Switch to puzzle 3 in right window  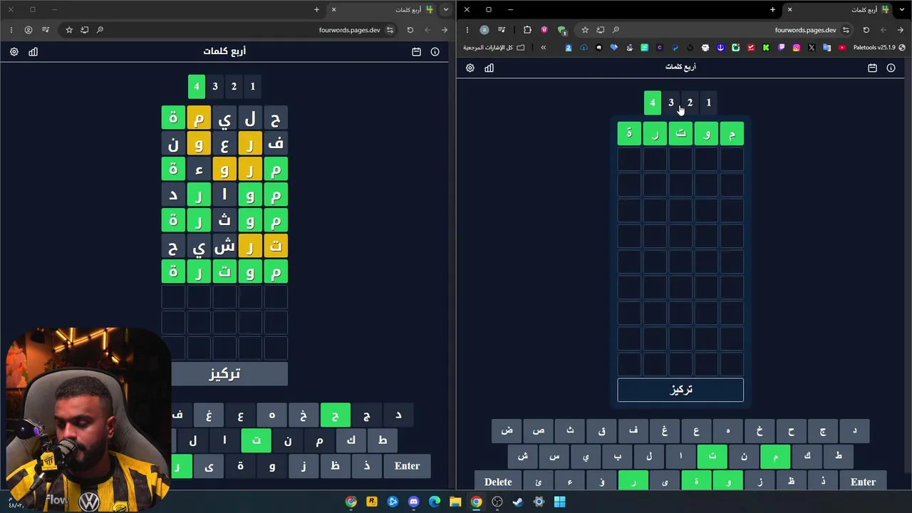pos(671,103)
